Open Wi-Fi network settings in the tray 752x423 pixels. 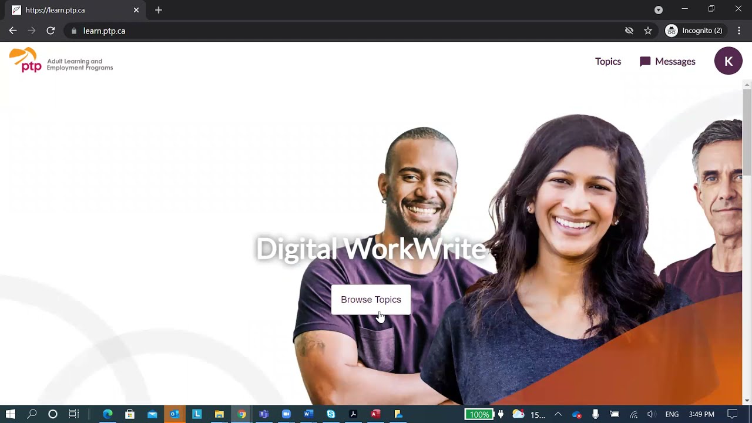634,414
